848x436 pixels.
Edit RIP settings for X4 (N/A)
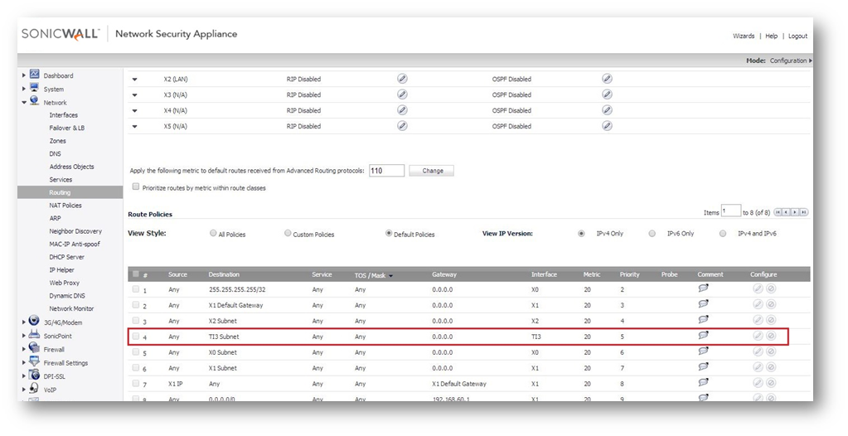[x=402, y=109]
